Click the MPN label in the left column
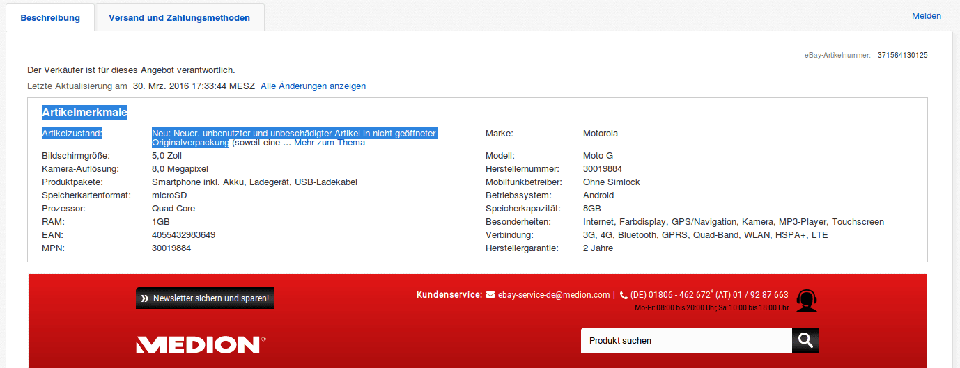960x368 pixels. pyautogui.click(x=52, y=248)
